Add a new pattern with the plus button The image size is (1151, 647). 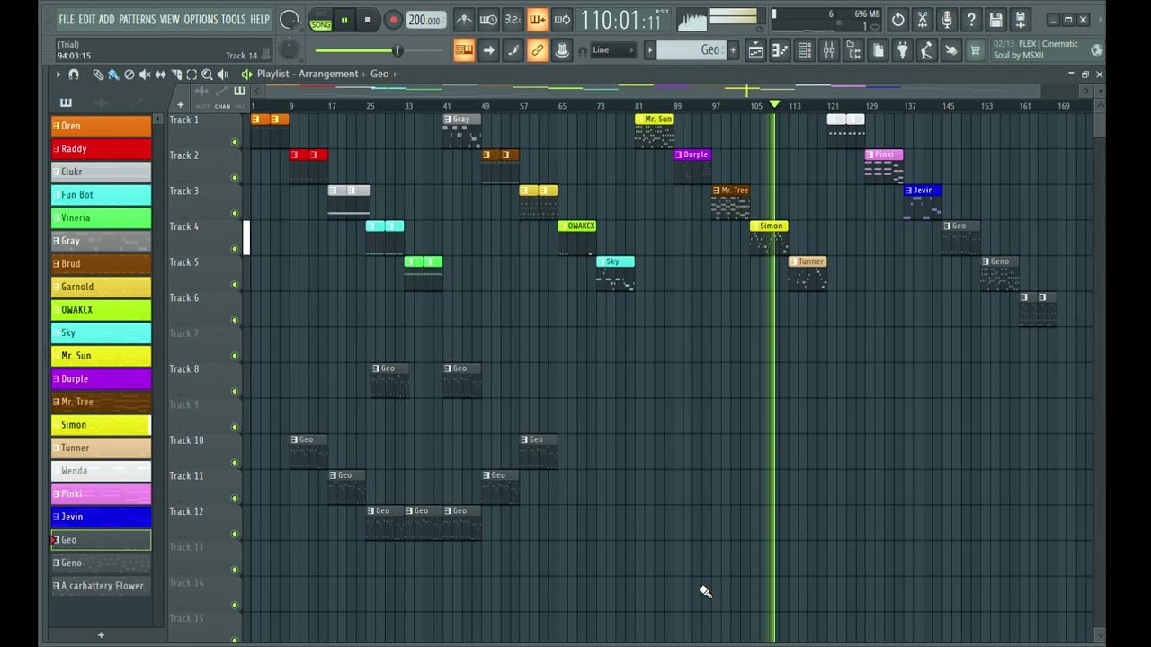point(733,50)
